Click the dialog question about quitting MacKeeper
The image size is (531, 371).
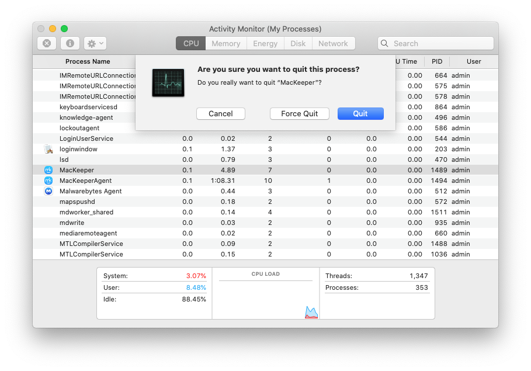pyautogui.click(x=259, y=82)
